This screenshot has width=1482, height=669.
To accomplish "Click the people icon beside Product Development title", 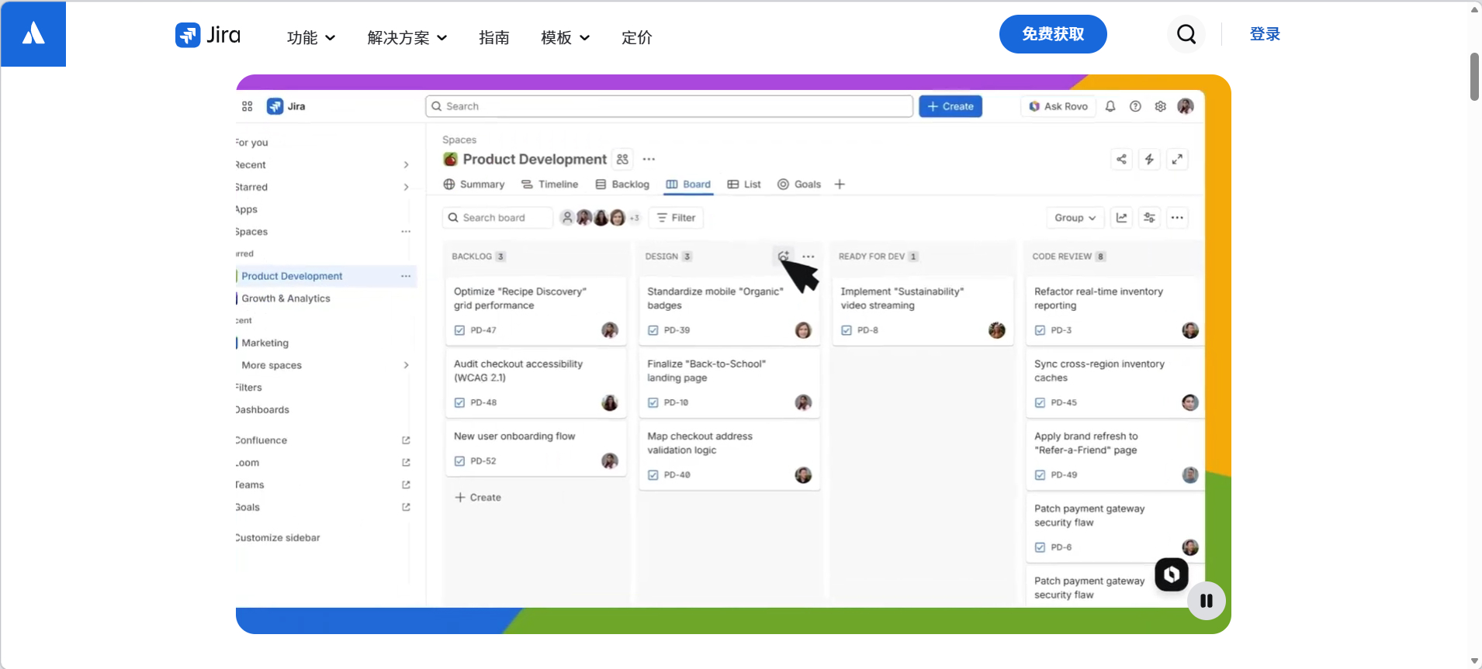I will pos(622,159).
